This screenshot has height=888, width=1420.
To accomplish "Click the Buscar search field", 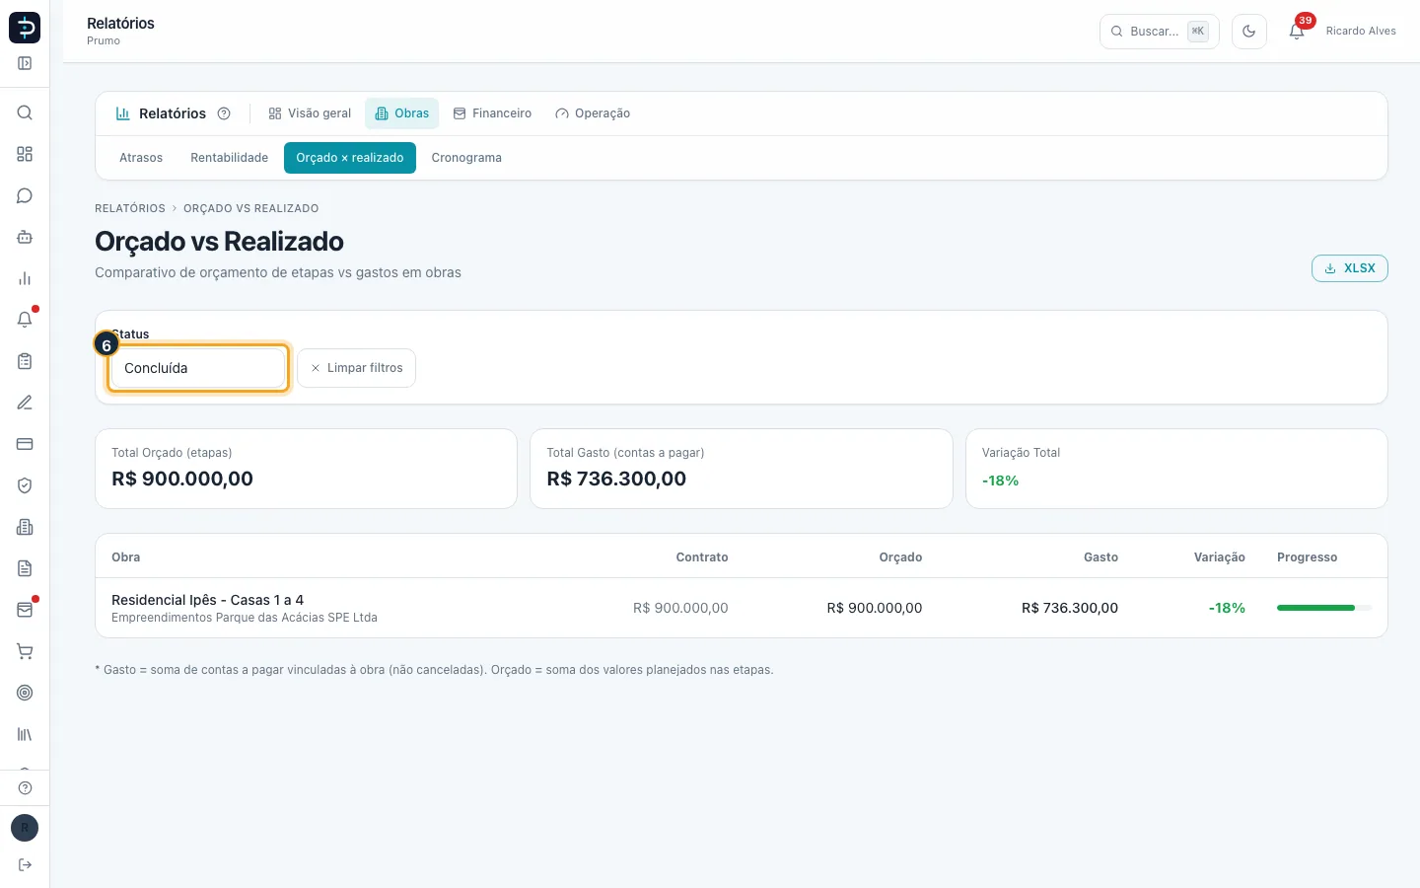I will [1159, 32].
